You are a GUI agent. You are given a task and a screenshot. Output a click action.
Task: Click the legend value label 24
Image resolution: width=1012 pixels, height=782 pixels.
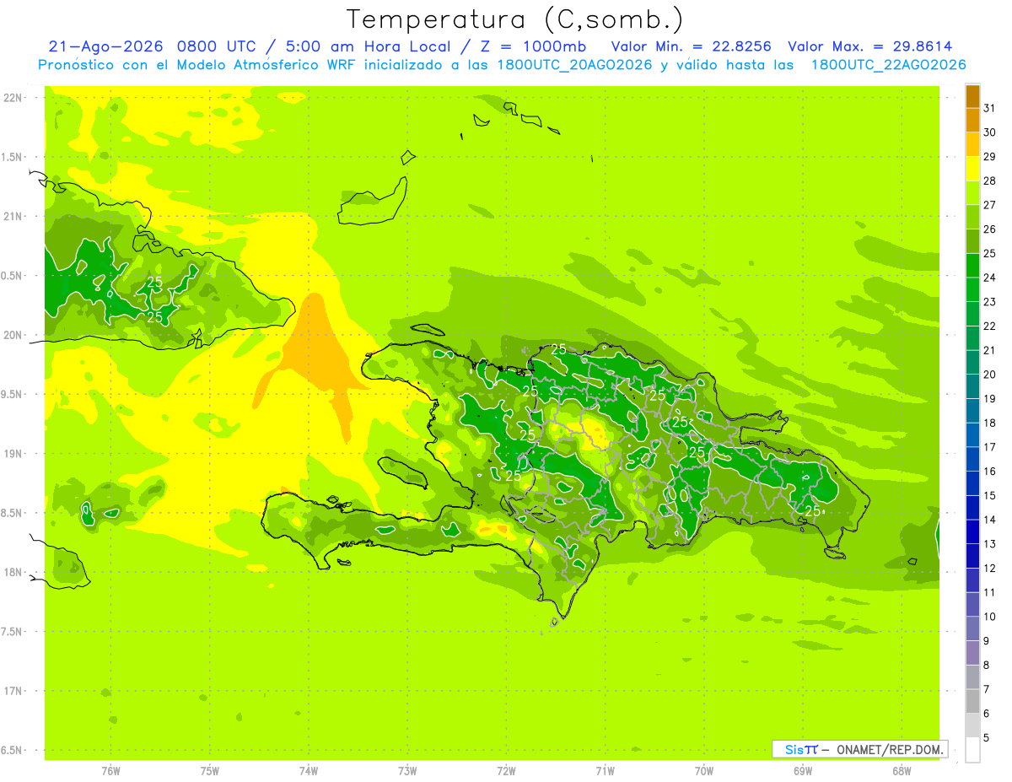coord(990,278)
